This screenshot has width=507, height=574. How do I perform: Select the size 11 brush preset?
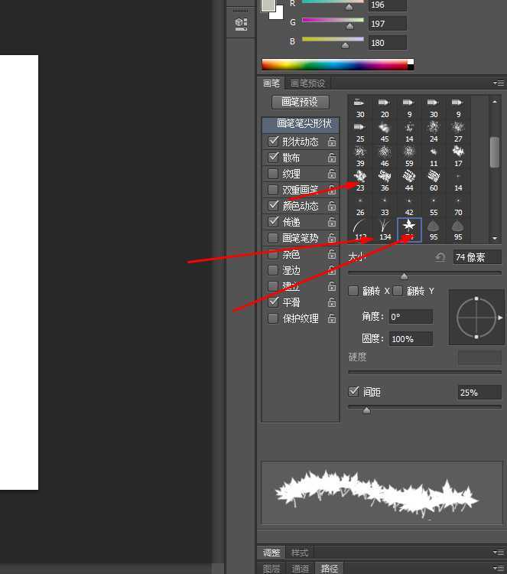tap(434, 157)
